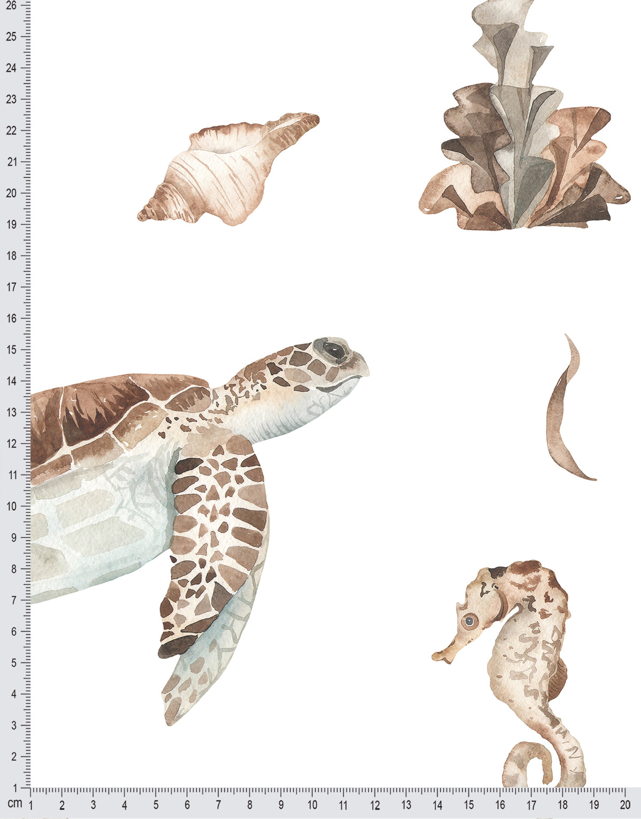
Task: Click the conch seashell illustration
Action: 228,169
